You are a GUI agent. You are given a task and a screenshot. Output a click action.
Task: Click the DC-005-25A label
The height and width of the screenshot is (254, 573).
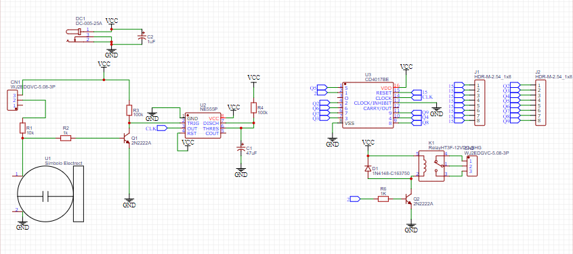pos(89,24)
